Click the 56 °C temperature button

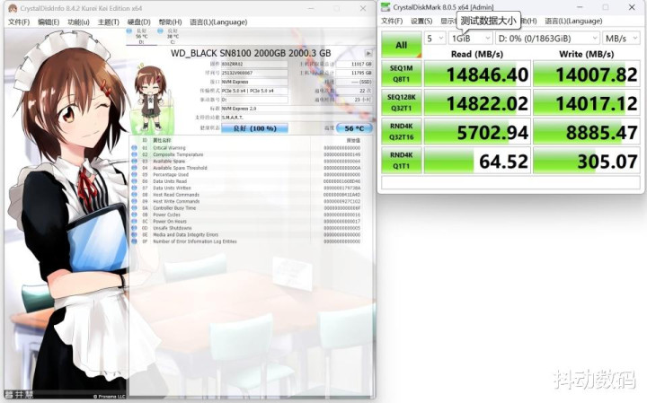click(x=354, y=128)
